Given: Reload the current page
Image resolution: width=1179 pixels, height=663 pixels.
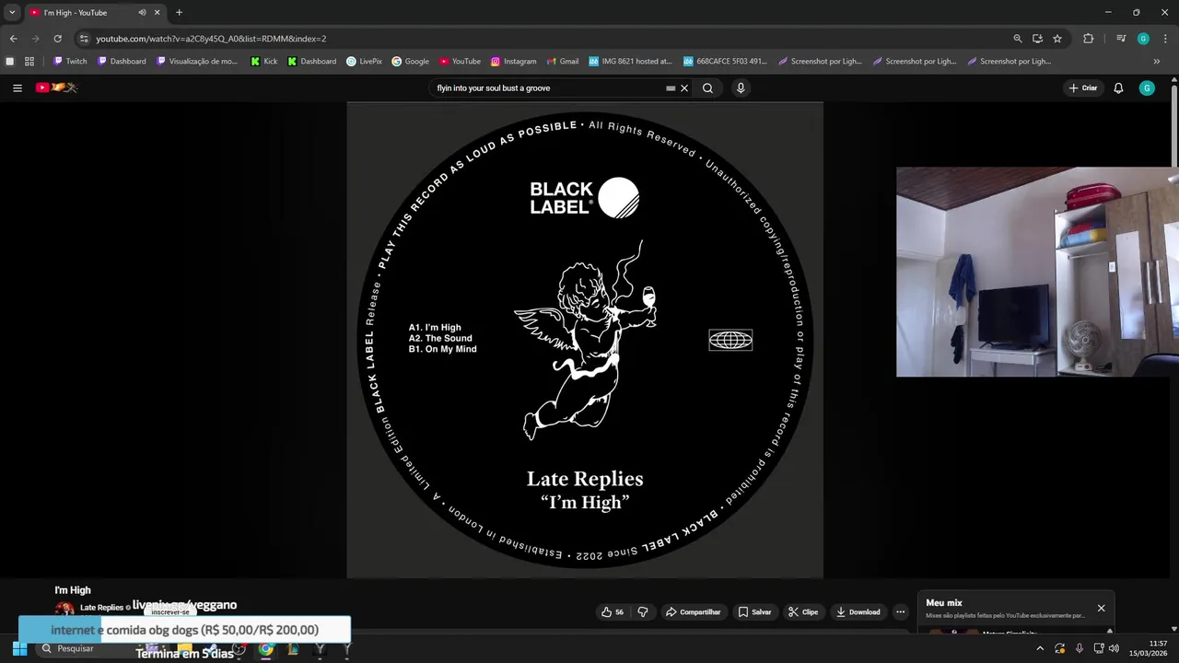Looking at the screenshot, I should tap(57, 39).
